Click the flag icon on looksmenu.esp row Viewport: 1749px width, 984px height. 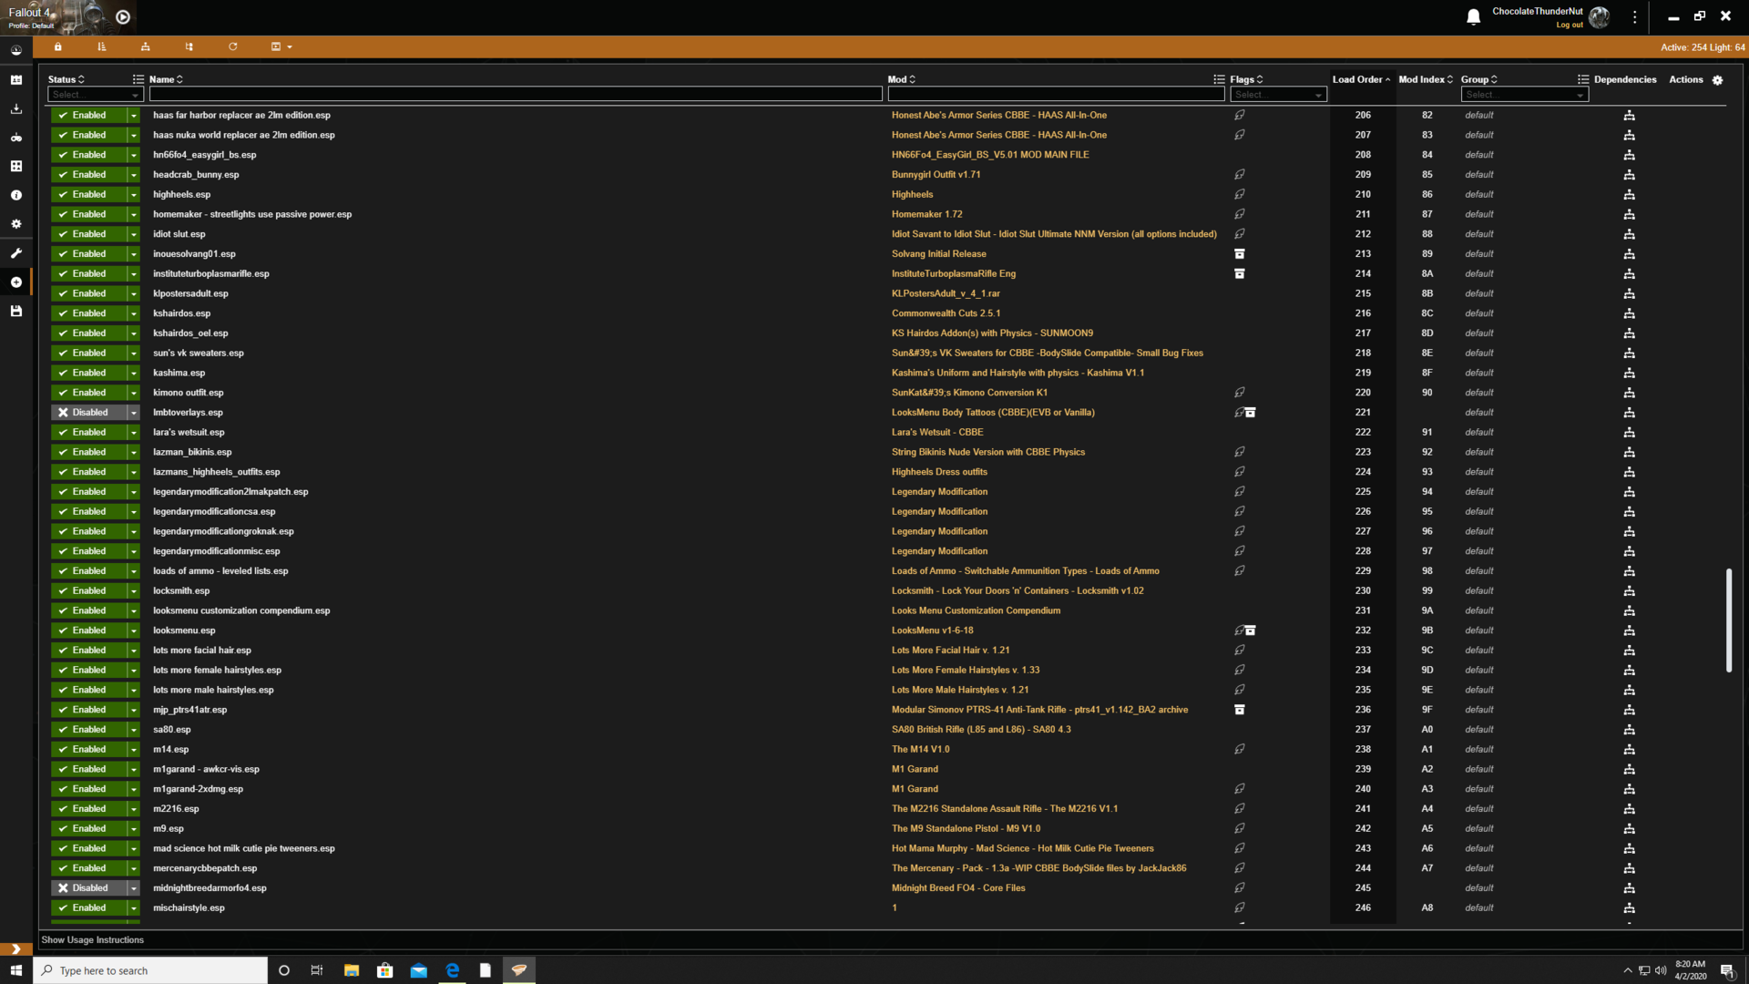point(1239,630)
